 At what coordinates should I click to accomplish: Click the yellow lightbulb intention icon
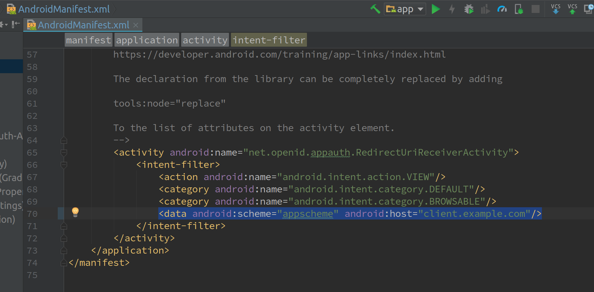tap(75, 212)
